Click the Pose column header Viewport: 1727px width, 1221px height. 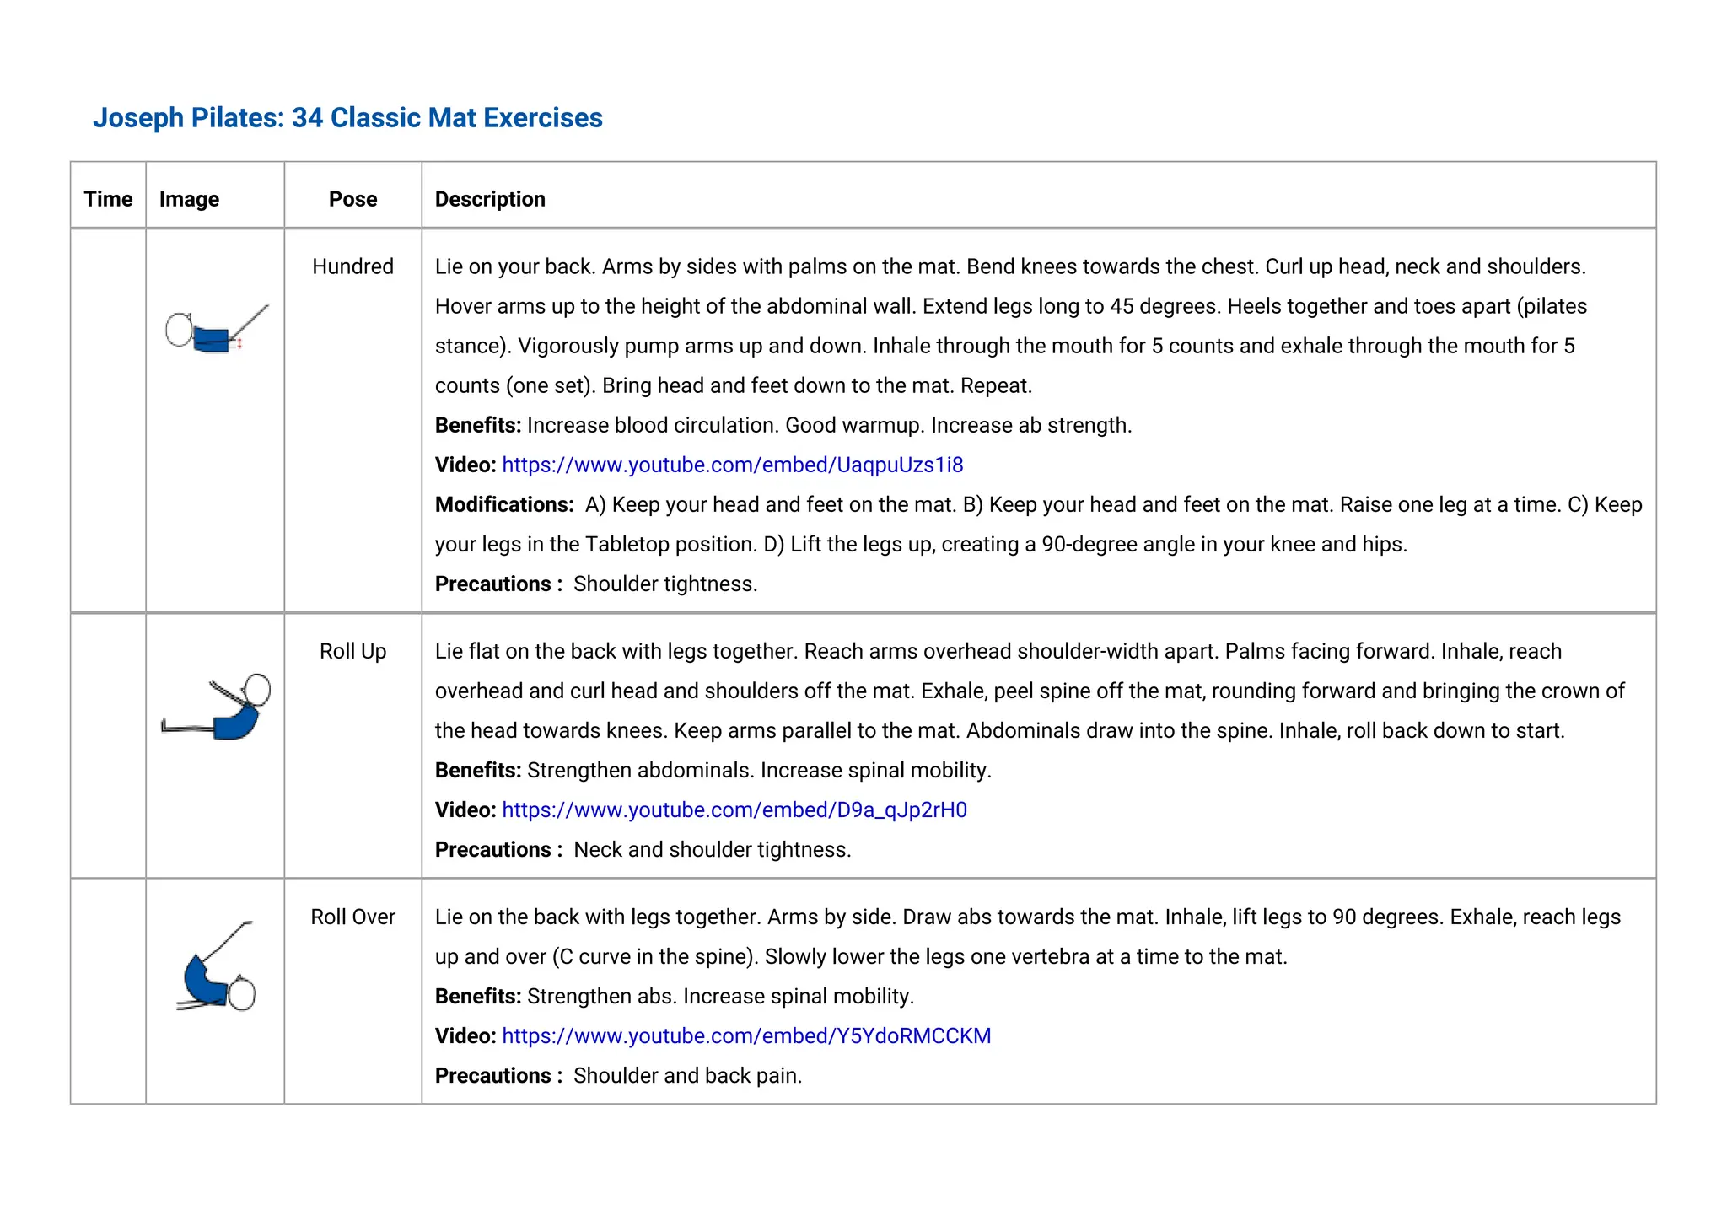pos(352,199)
